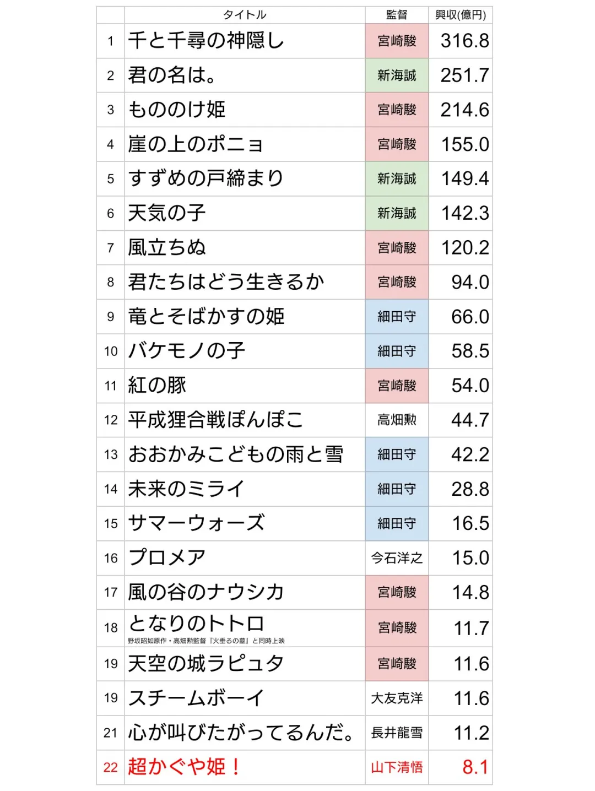Click the revenue value 316.8

(x=464, y=41)
